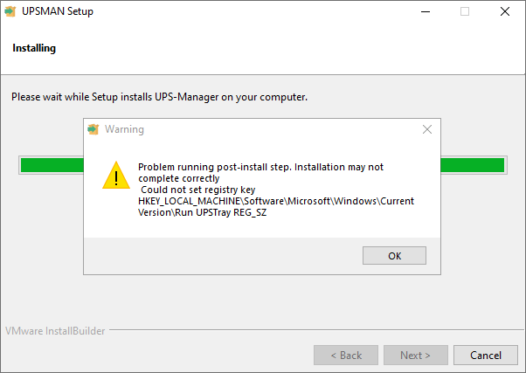Click the UPSMAN Setup title text
This screenshot has height=373, width=526.
tap(58, 11)
